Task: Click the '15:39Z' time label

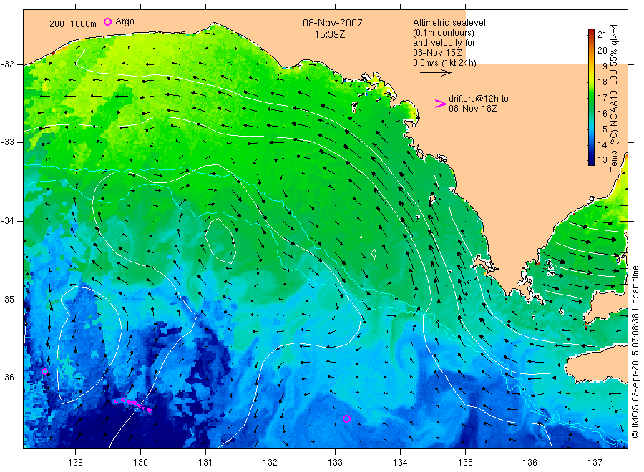Action: click(329, 35)
